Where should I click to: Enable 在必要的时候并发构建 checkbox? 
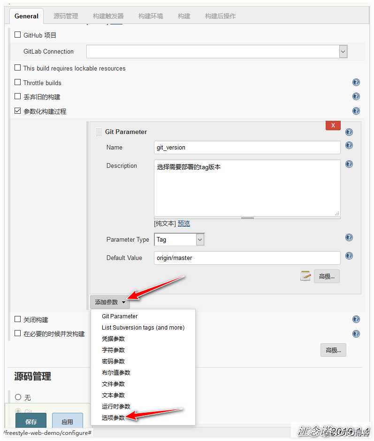pos(18,333)
